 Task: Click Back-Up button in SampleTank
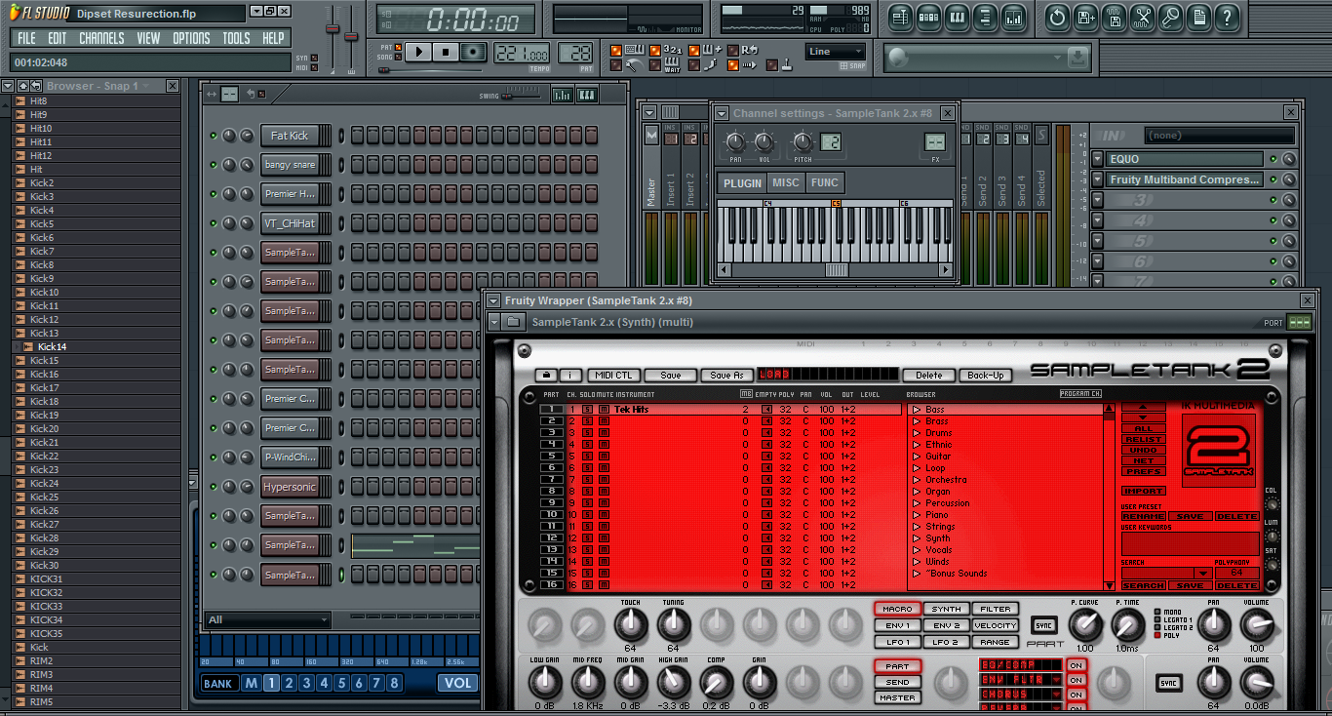tap(985, 375)
